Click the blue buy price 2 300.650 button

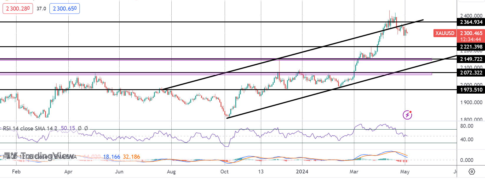[64, 9]
